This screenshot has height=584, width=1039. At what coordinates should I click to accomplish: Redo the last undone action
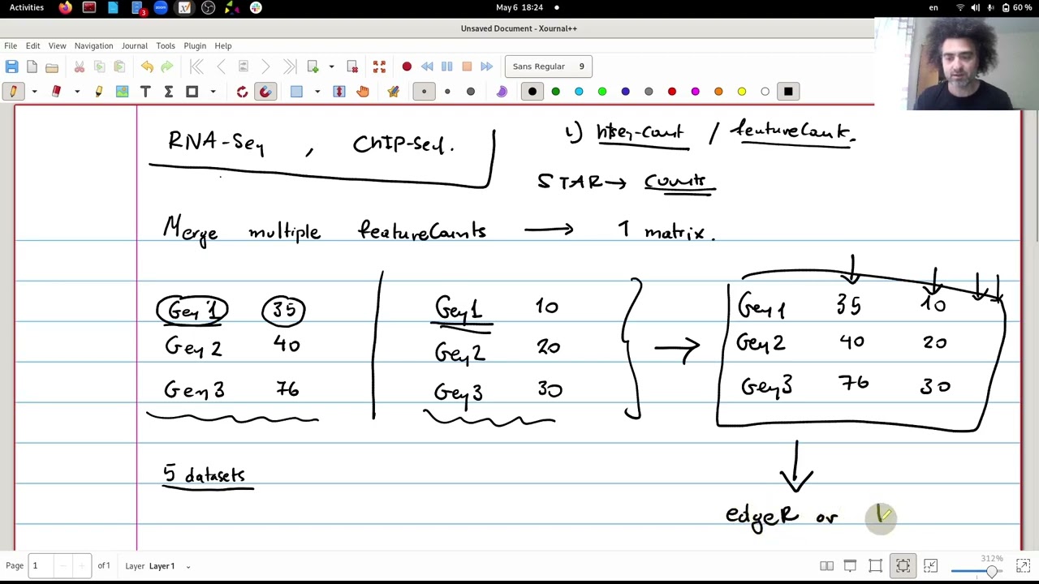(167, 67)
